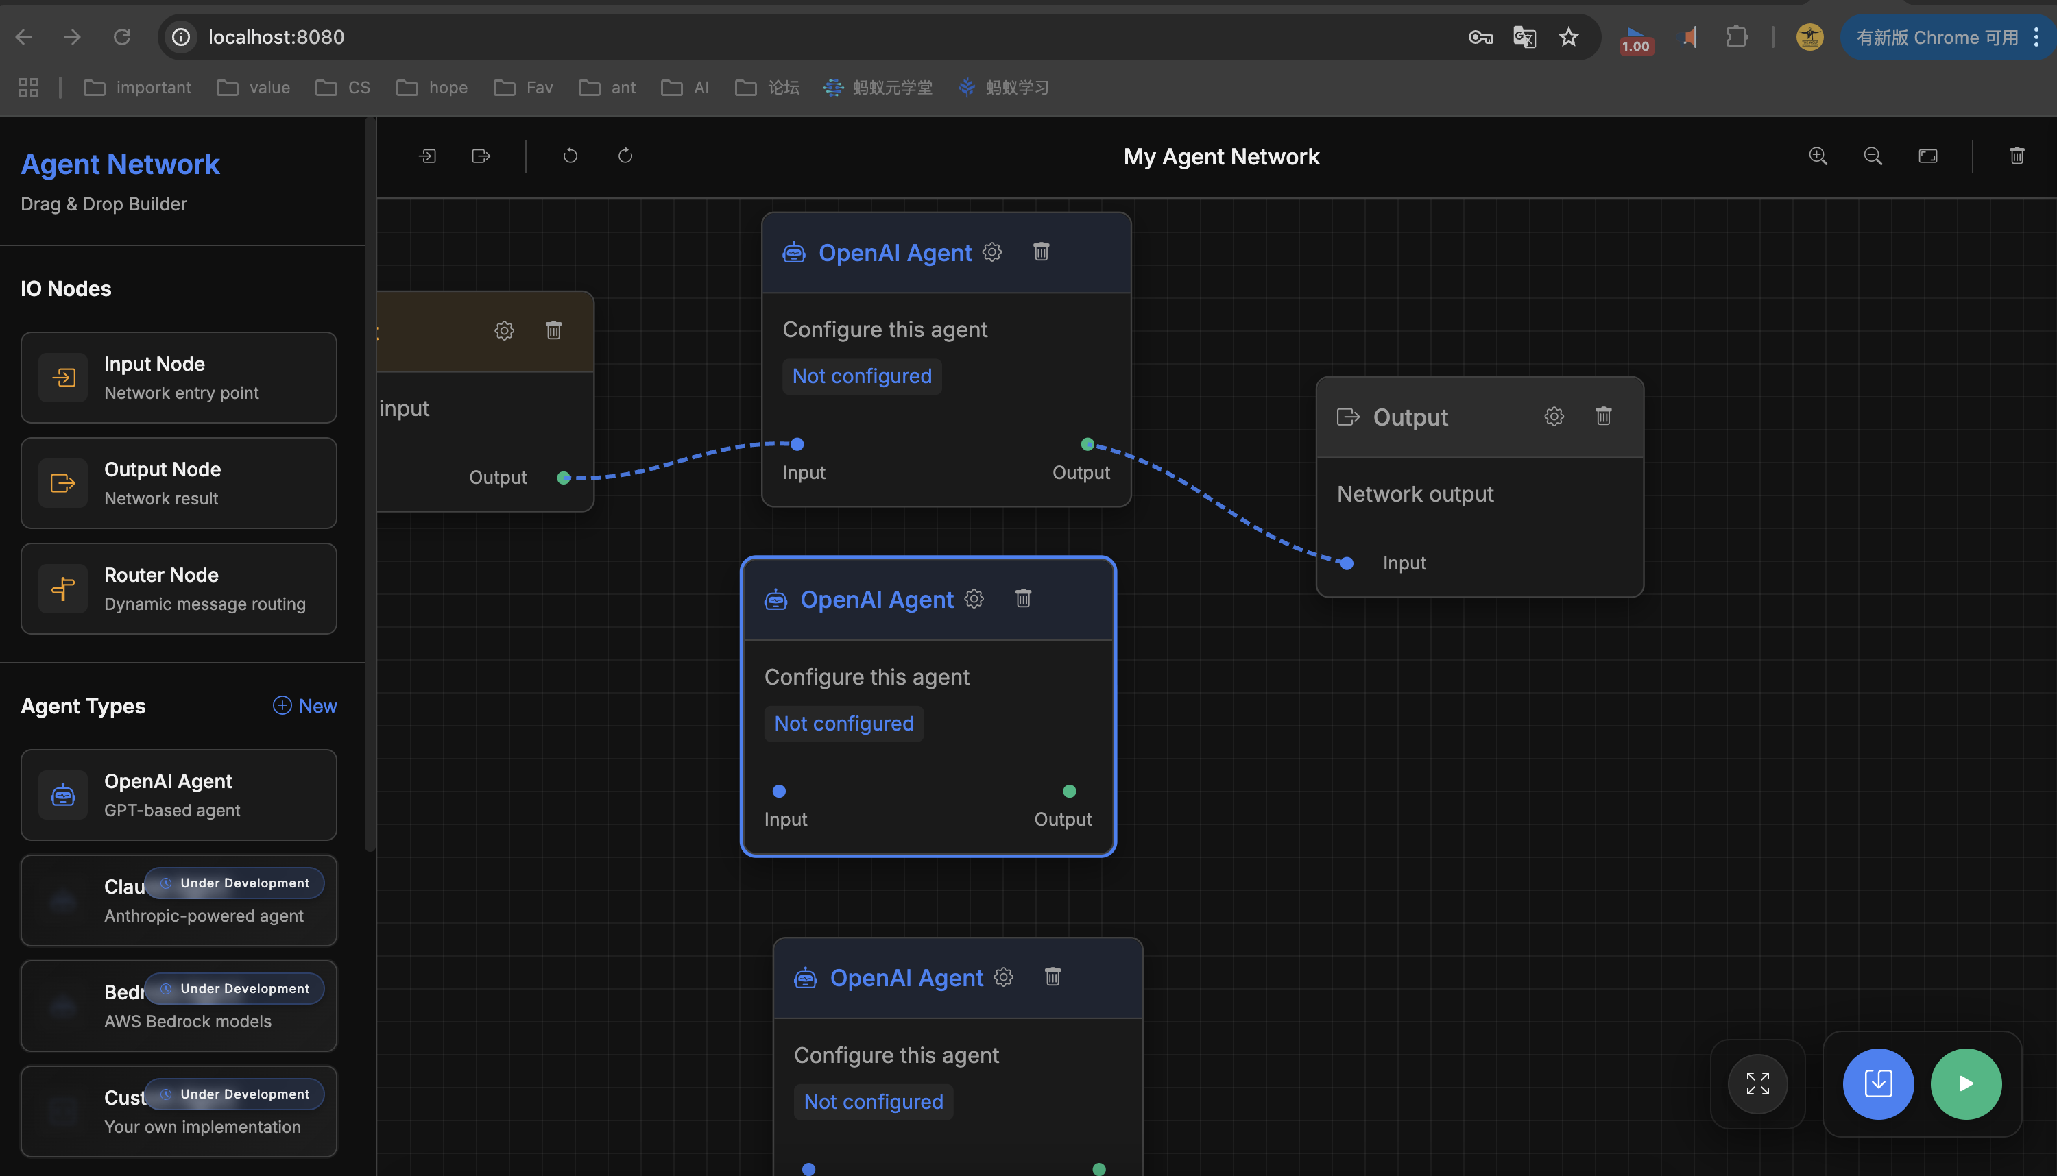This screenshot has width=2057, height=1176.
Task: Click the fit-to-view icon in top toolbar
Action: 1927,156
